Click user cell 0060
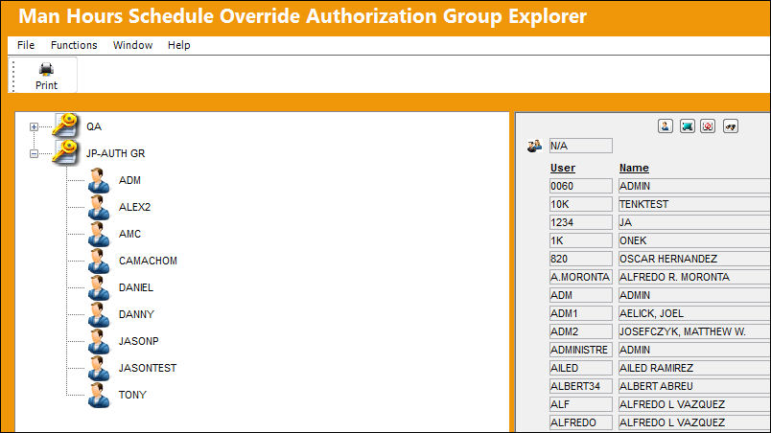Viewport: 771px width, 433px height. (x=581, y=186)
